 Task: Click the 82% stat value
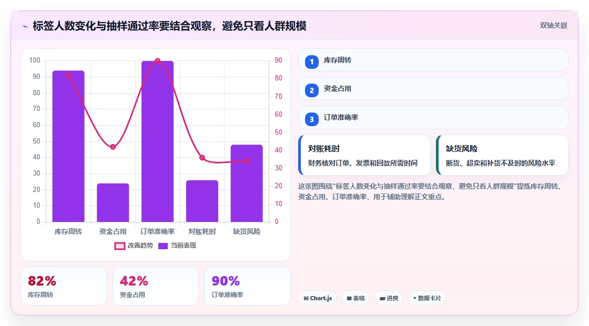coord(42,281)
